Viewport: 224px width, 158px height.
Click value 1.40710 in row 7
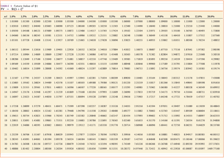tap(102, 54)
